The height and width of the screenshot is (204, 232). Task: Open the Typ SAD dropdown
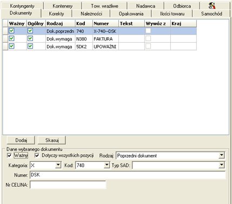(x=222, y=165)
